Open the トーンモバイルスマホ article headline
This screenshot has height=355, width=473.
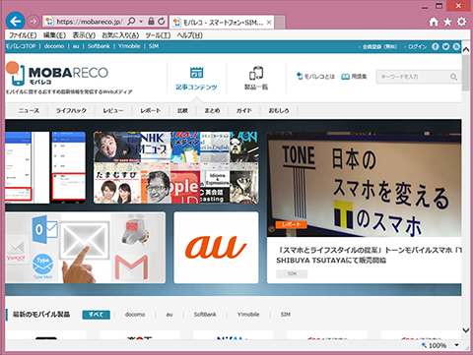369,255
